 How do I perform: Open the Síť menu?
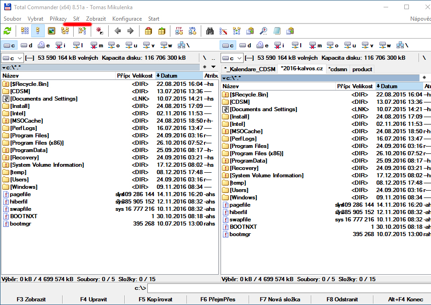click(x=76, y=19)
